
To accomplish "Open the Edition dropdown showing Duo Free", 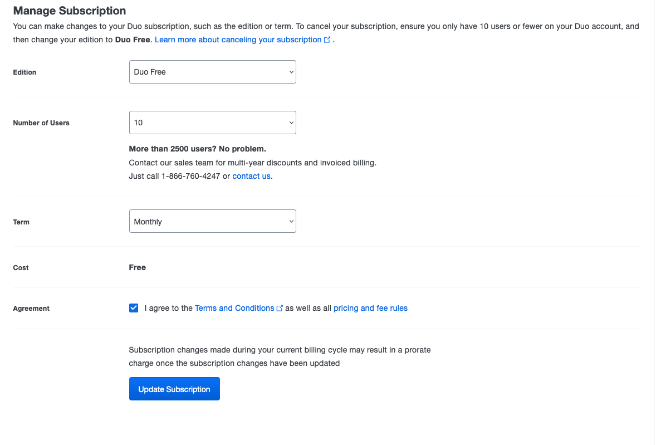I will (212, 72).
